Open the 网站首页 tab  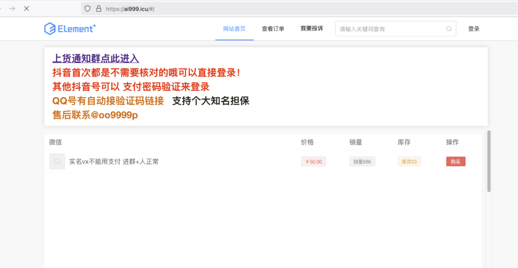click(x=235, y=29)
